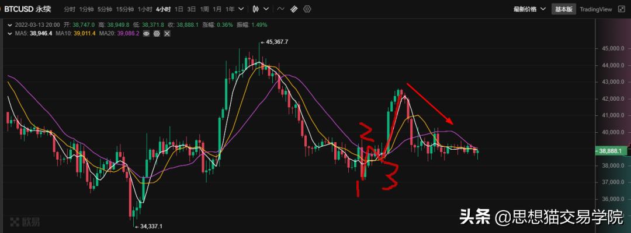The width and height of the screenshot is (631, 233).
Task: Switch to 1小时 timeframe
Action: (x=145, y=9)
